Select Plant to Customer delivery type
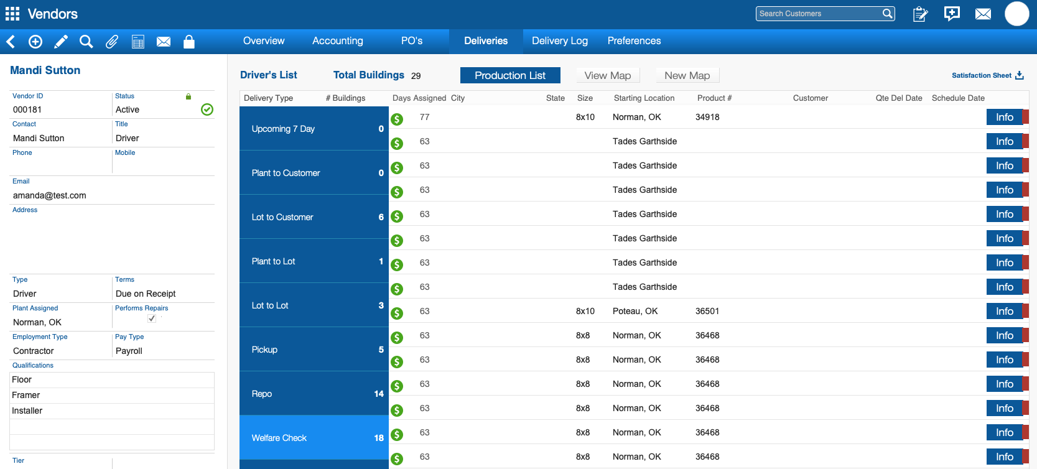This screenshot has height=469, width=1037. coord(314,173)
